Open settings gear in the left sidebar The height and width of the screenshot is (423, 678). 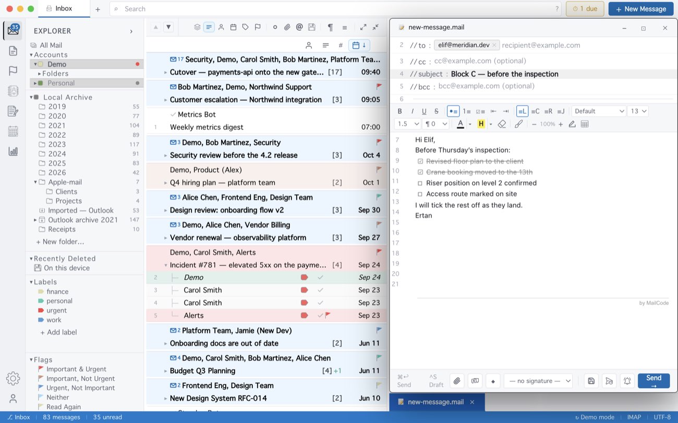(13, 378)
